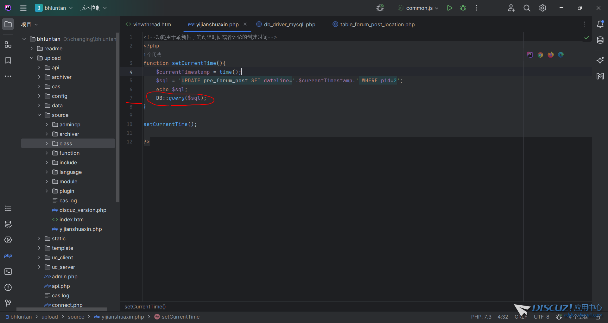The height and width of the screenshot is (323, 608).
Task: Open the Terminal tool window
Action: [x=8, y=272]
